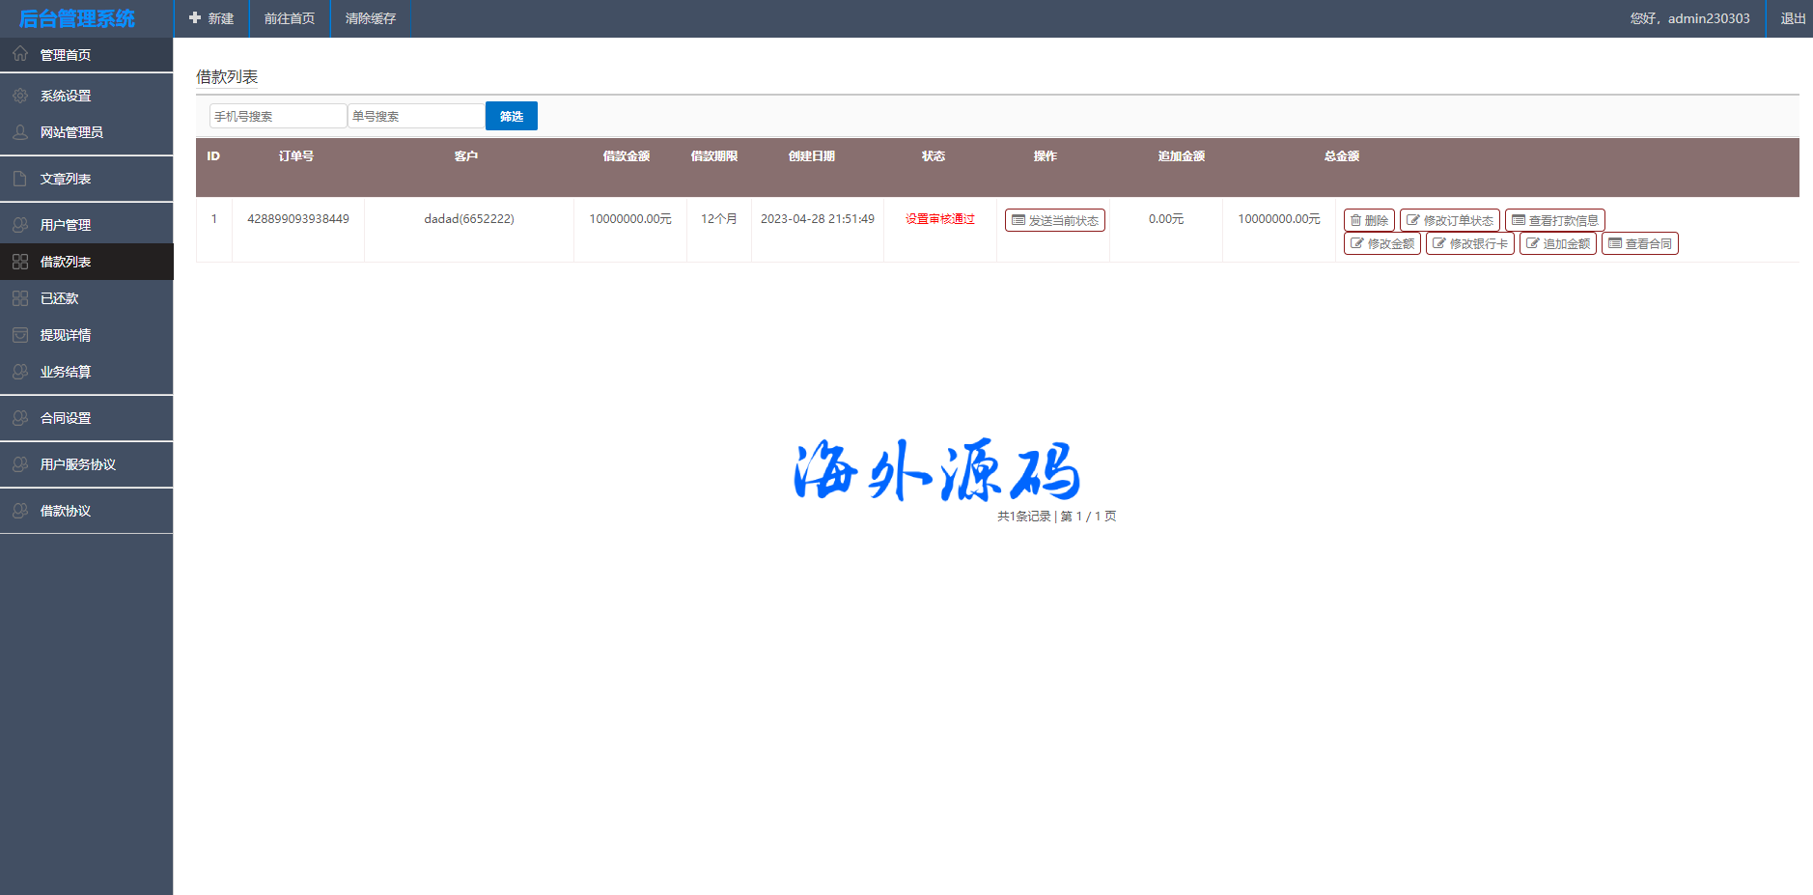Open 合同设置 in the sidebar
Screen dimensions: 1813x895
point(66,418)
